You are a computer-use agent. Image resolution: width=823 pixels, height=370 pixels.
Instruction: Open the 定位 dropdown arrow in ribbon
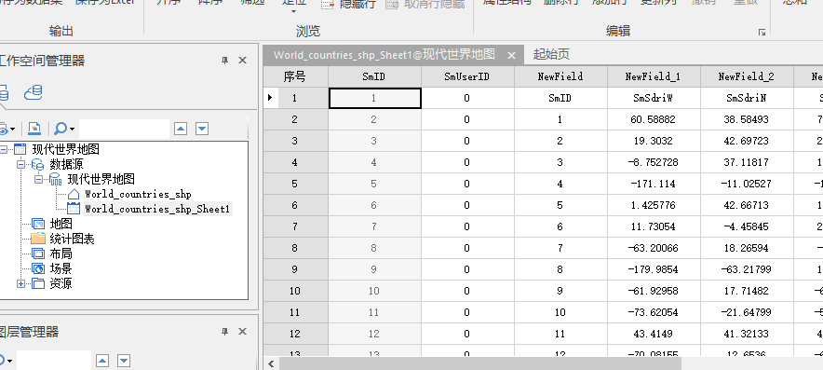click(293, 11)
